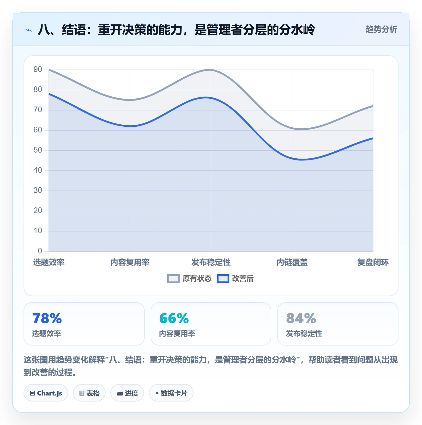
Task: Open the 84% 发布稳定性 stat card
Action: pos(338,324)
